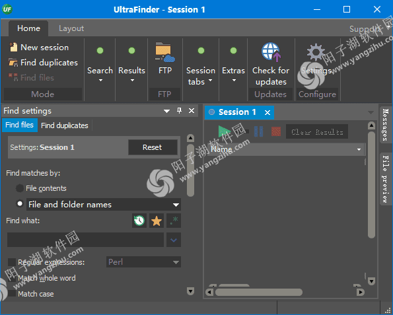Enable Match case checkbox

click(12, 293)
